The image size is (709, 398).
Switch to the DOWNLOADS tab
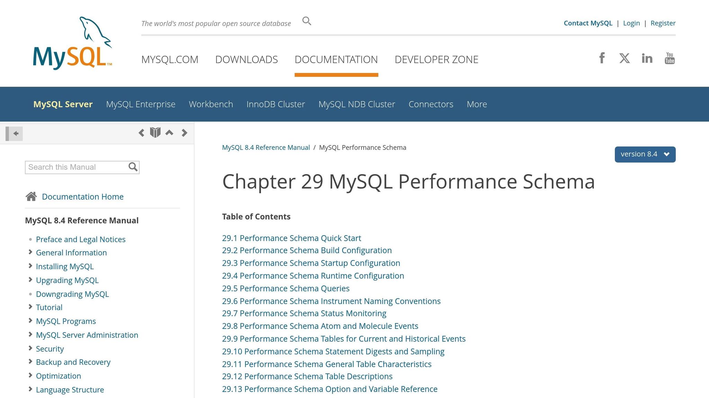pos(246,59)
